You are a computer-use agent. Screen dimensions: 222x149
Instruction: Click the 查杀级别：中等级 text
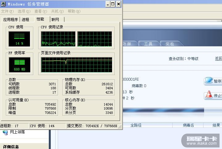coord(183,58)
